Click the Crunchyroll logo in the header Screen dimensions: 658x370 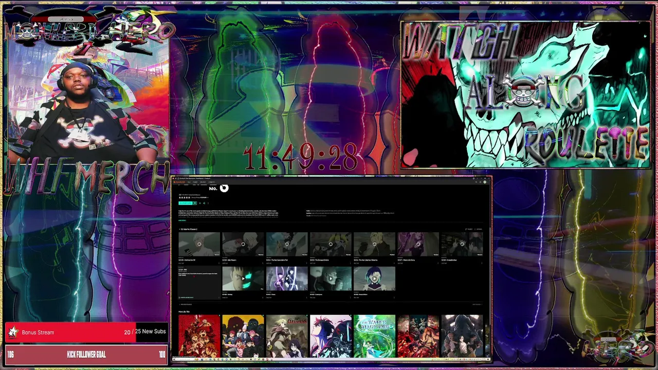coord(179,182)
